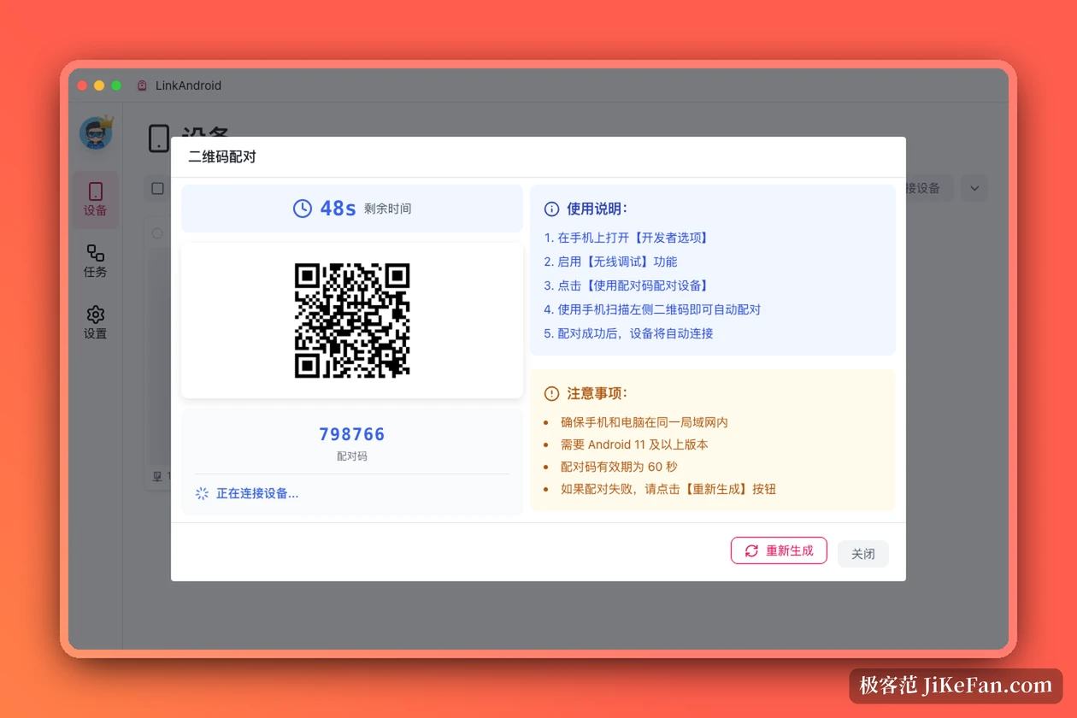Click the 重新生成 regenerate button
Screen dimensions: 1077x718
click(x=779, y=550)
